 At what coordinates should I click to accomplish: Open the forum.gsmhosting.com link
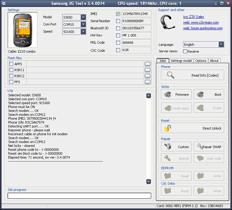click(x=203, y=28)
